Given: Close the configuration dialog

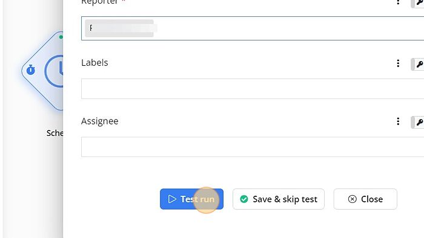Looking at the screenshot, I should pyautogui.click(x=365, y=199).
